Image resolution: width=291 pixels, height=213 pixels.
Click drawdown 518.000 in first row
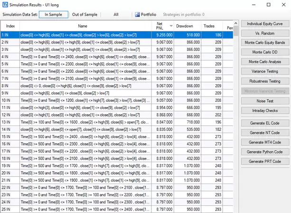[x=188, y=35]
